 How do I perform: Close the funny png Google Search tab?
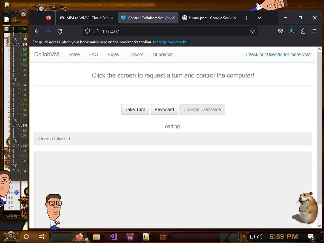point(235,18)
